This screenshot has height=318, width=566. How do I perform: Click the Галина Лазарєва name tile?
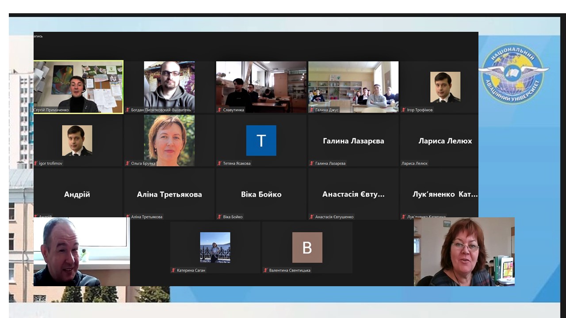pyautogui.click(x=353, y=141)
